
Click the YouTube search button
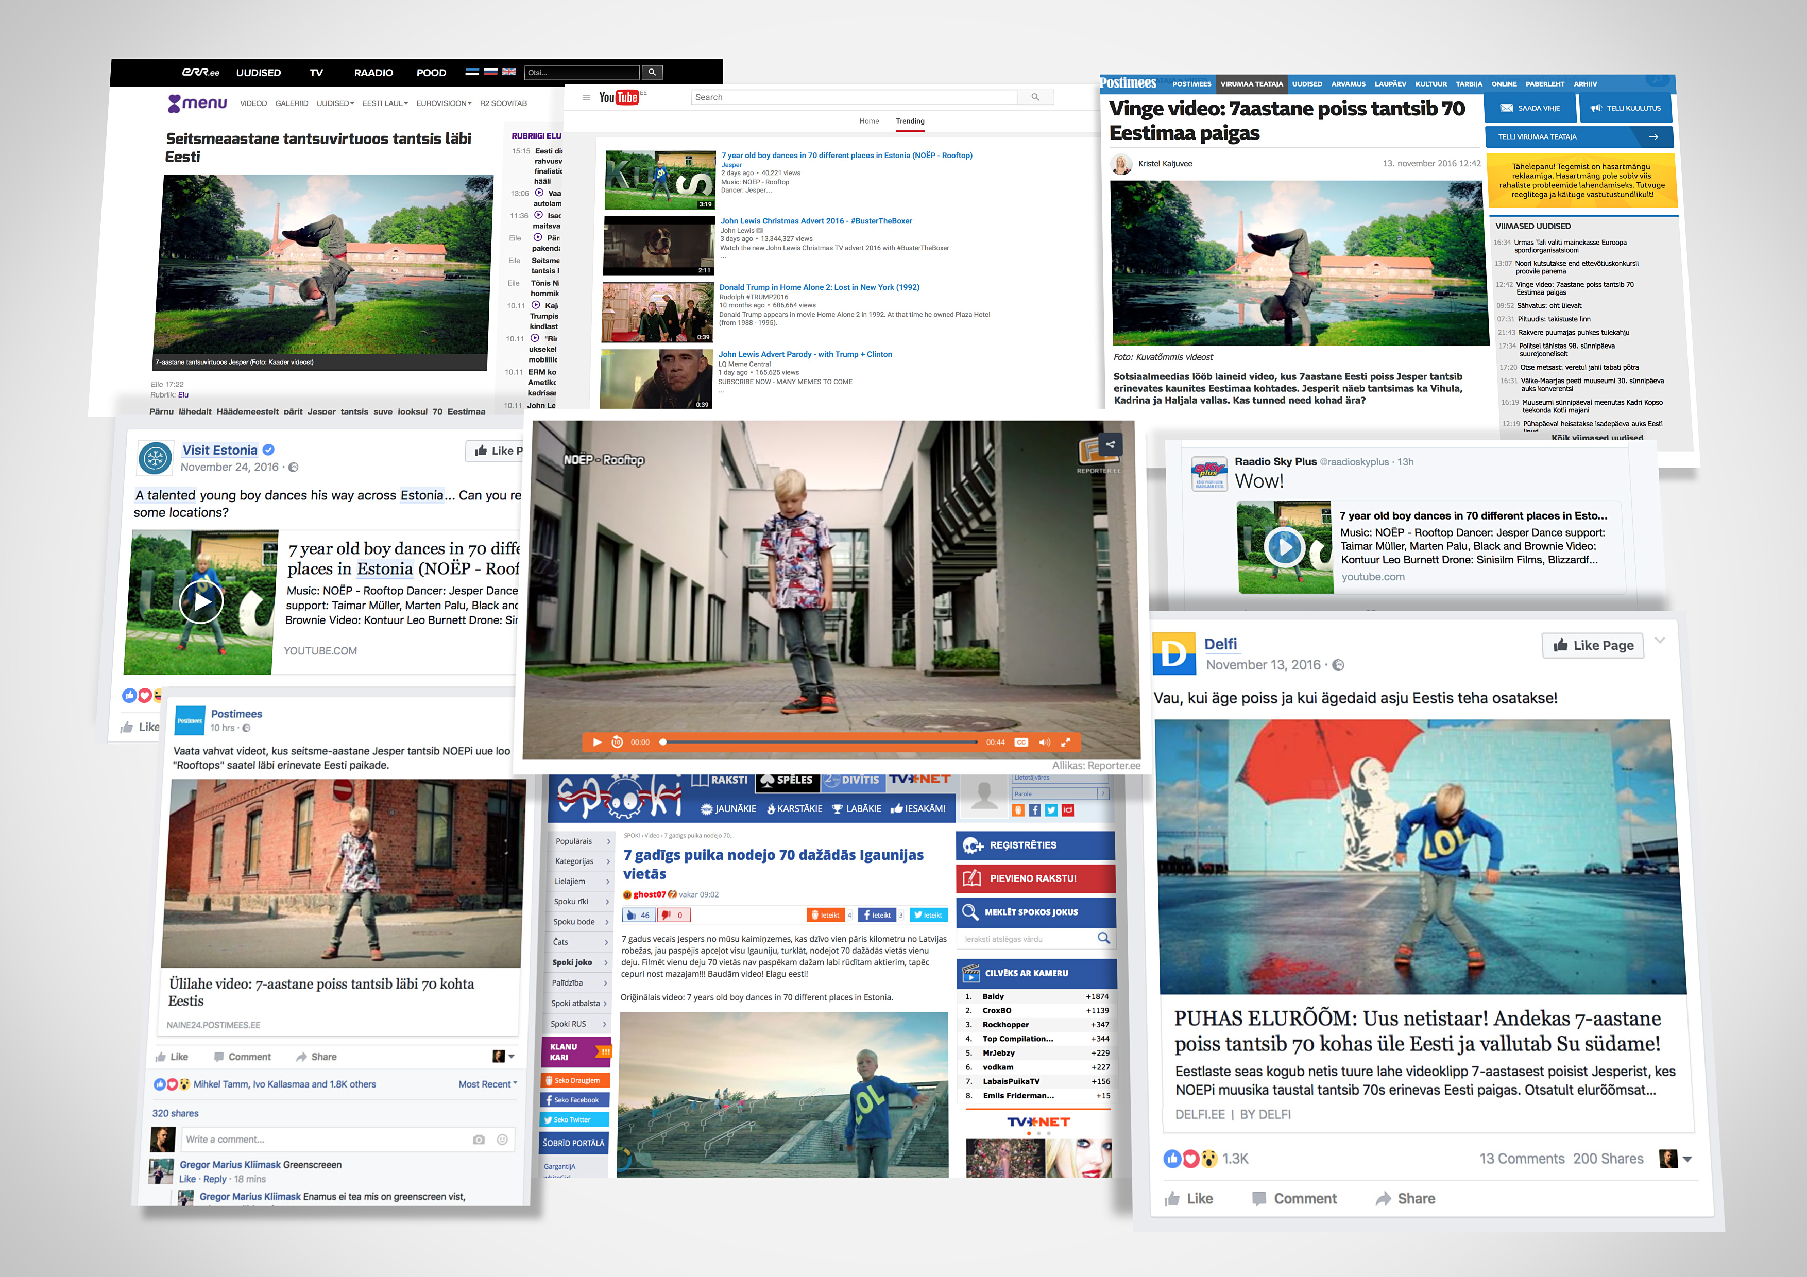click(1035, 97)
